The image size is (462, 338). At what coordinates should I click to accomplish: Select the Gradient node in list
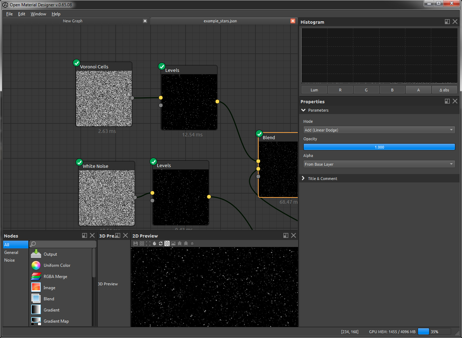(x=60, y=310)
